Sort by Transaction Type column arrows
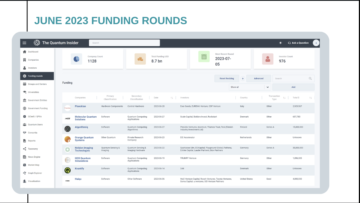This screenshot has height=203, width=360. pyautogui.click(x=284, y=98)
